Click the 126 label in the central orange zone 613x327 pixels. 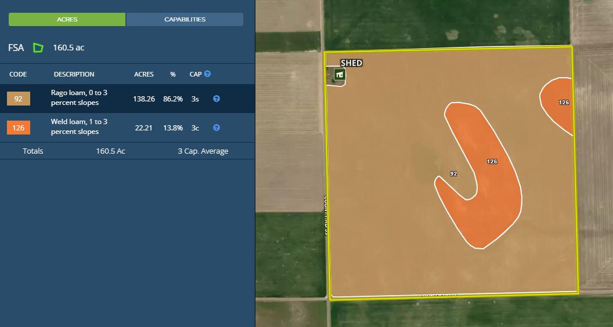tap(492, 162)
